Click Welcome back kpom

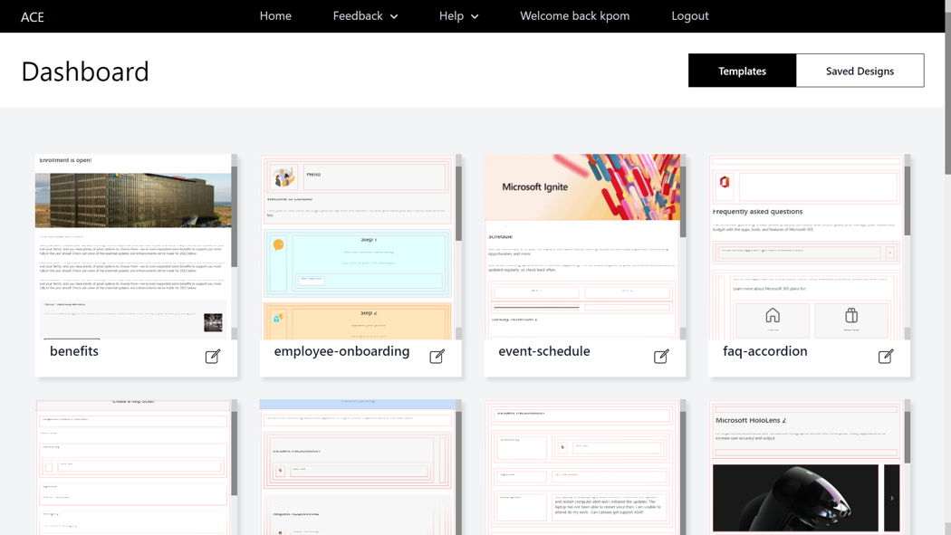(573, 15)
